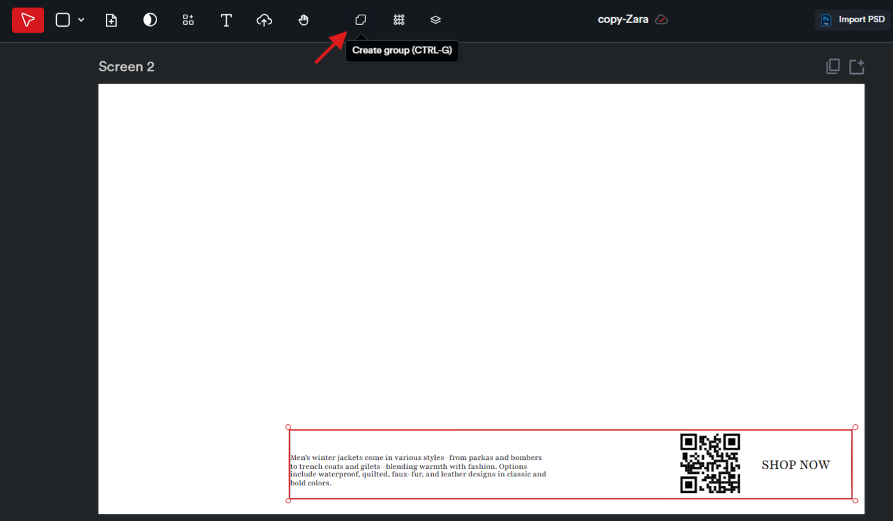Image resolution: width=893 pixels, height=521 pixels.
Task: Open the add widgets grid icon
Action: [x=188, y=20]
